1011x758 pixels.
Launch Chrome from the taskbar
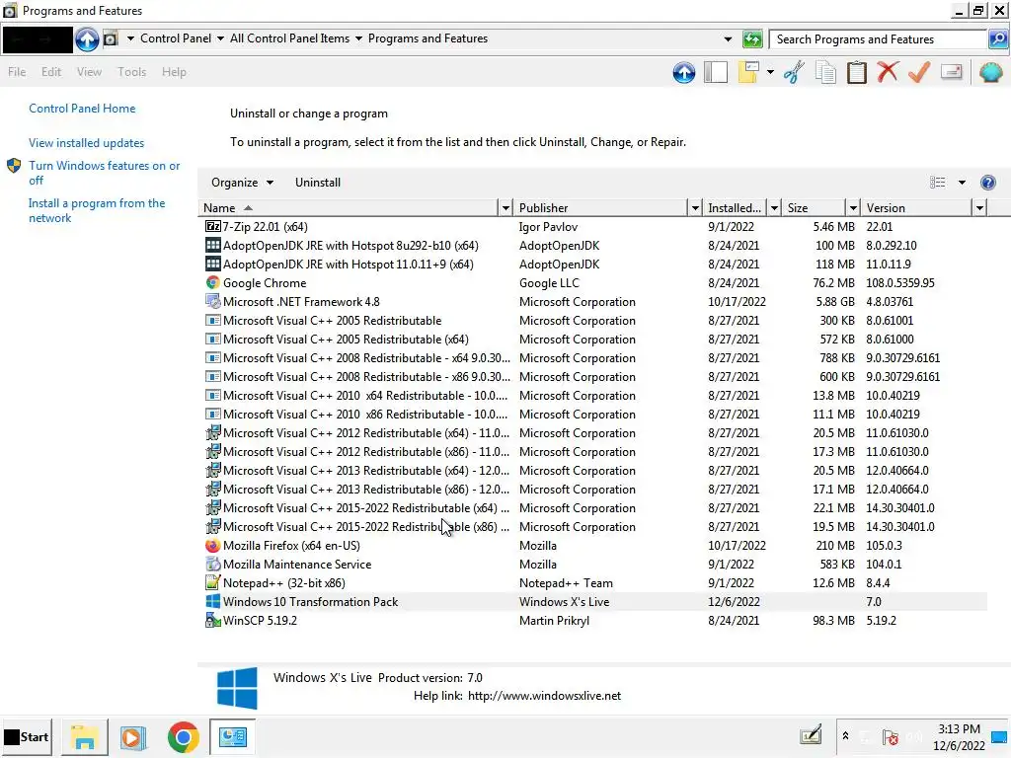point(183,737)
